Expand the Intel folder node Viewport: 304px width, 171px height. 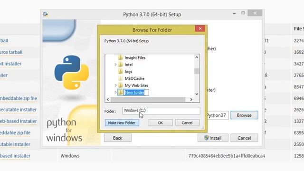(116, 65)
